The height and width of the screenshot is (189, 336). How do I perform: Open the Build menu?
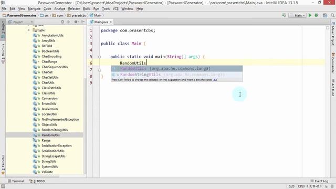87,8
